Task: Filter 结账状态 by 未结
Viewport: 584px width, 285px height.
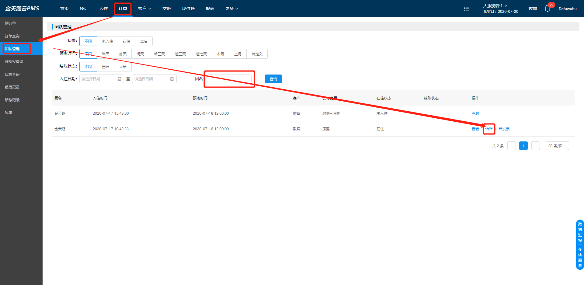Action: [x=123, y=67]
